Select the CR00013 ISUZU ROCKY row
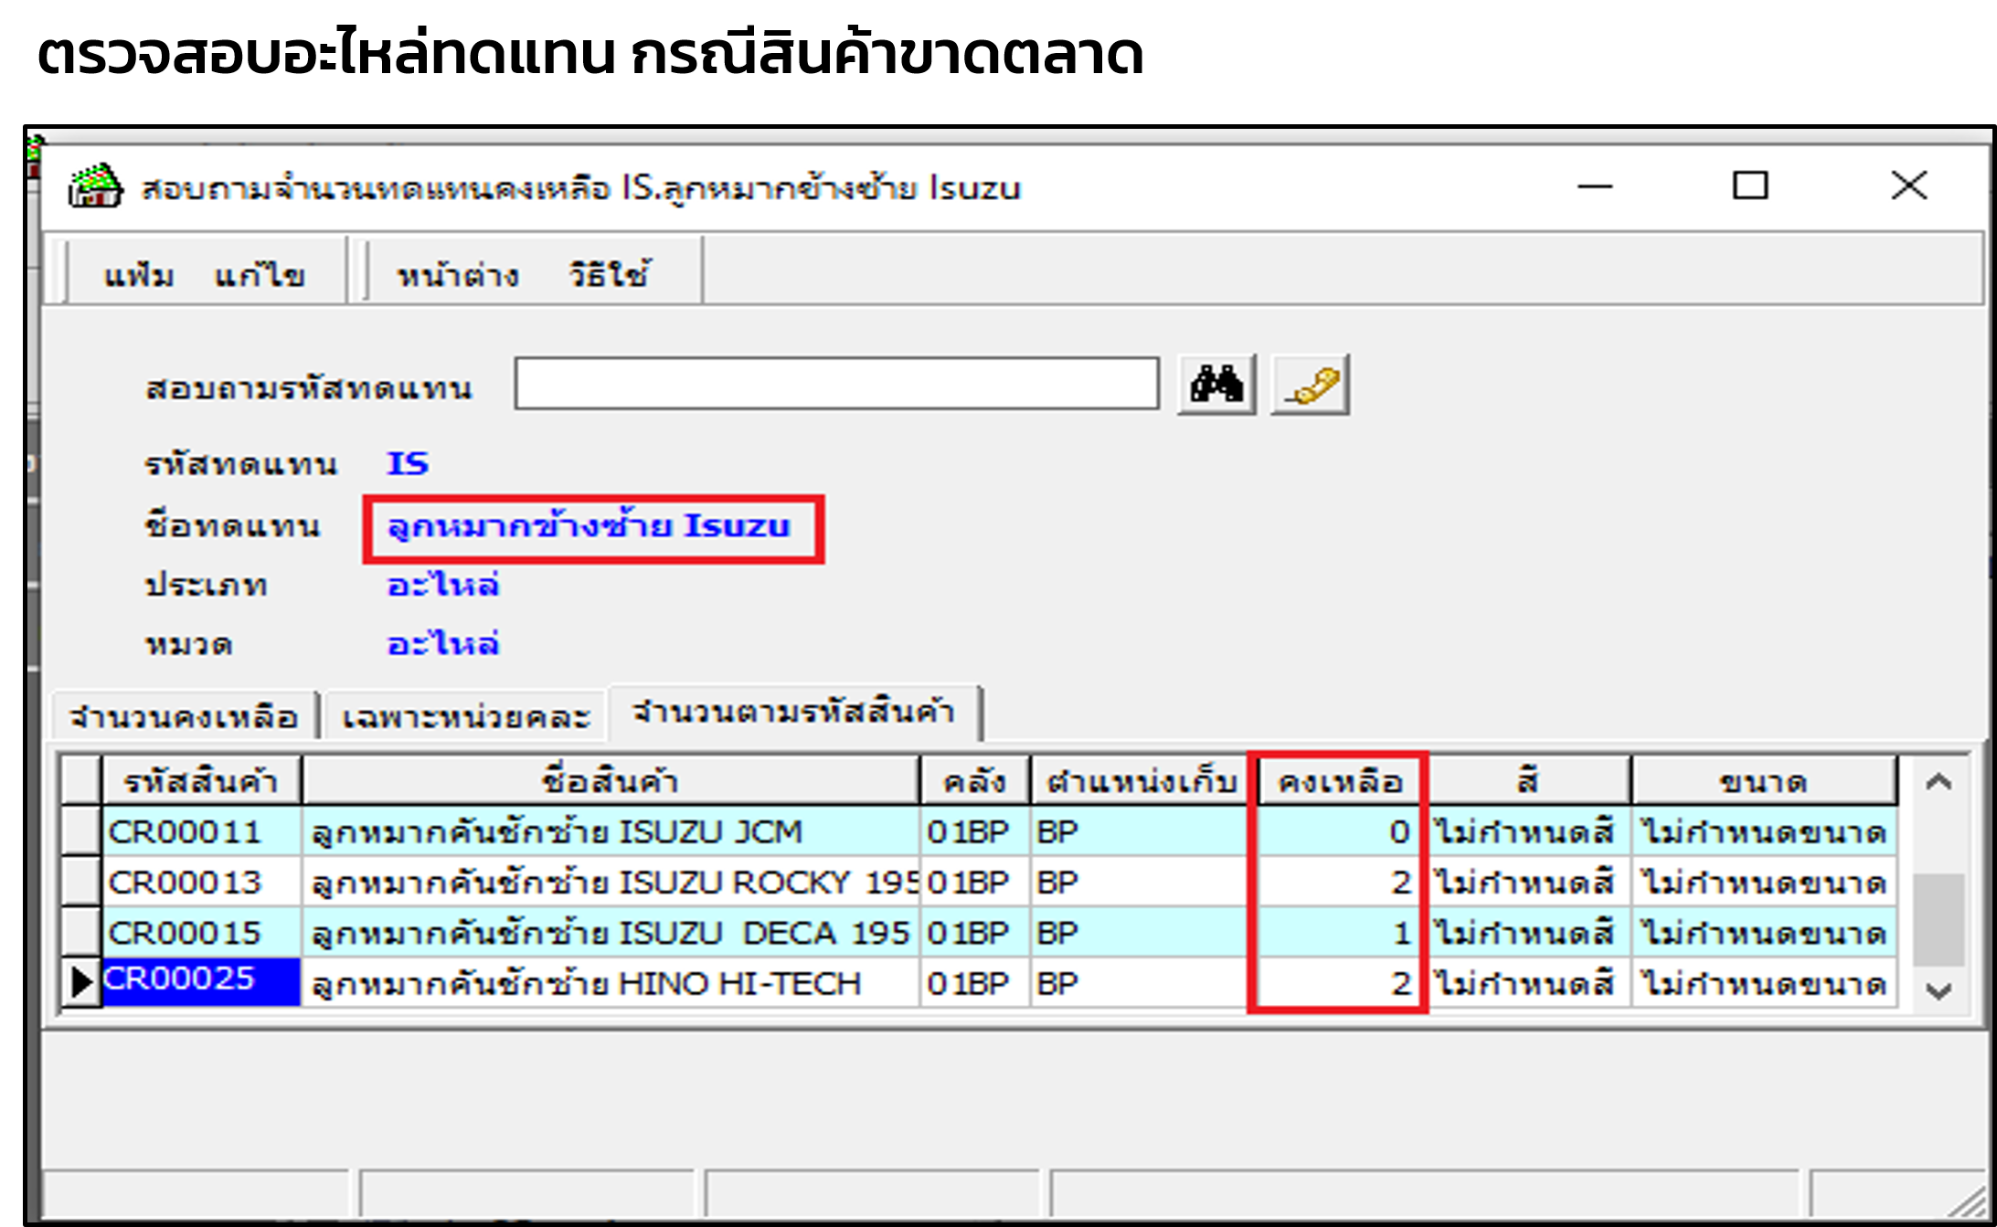Viewport: 1997px width, 1227px height. pyautogui.click(x=548, y=882)
